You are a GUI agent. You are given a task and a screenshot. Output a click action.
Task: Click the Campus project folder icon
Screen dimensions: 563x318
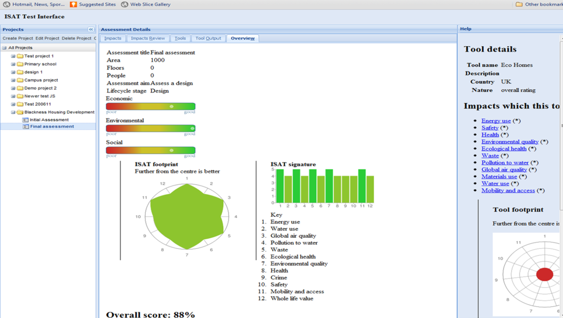20,80
